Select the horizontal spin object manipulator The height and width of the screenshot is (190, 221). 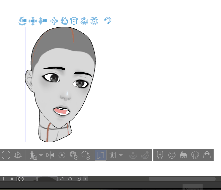(x=84, y=21)
